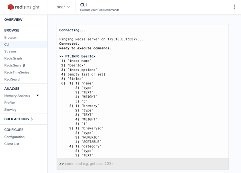The width and height of the screenshot is (241, 173).
Task: Show the Client List
Action: 12,144
